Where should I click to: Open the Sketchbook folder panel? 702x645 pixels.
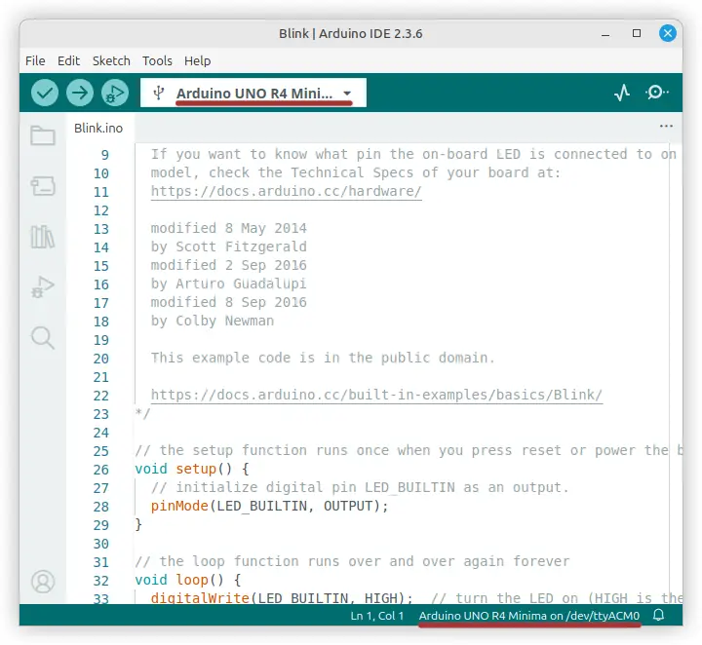pyautogui.click(x=43, y=136)
